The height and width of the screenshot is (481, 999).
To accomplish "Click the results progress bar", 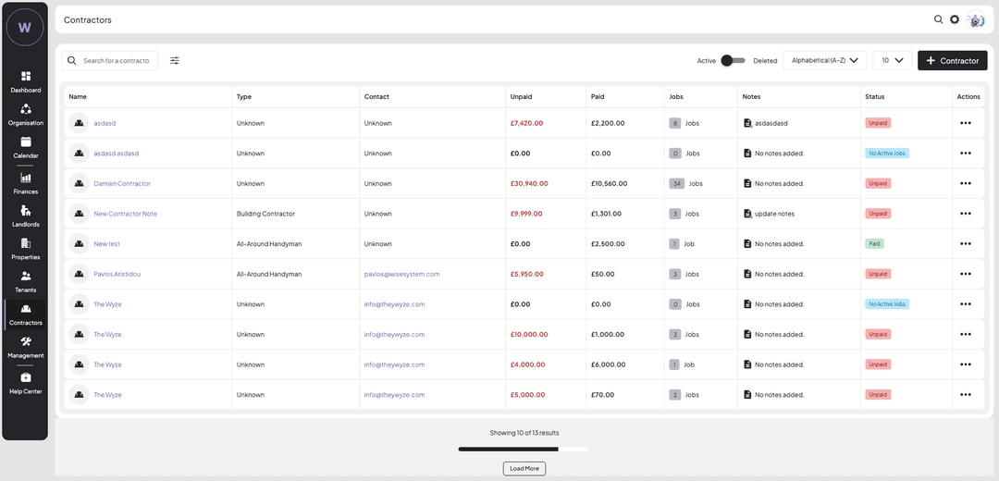I will click(x=524, y=450).
